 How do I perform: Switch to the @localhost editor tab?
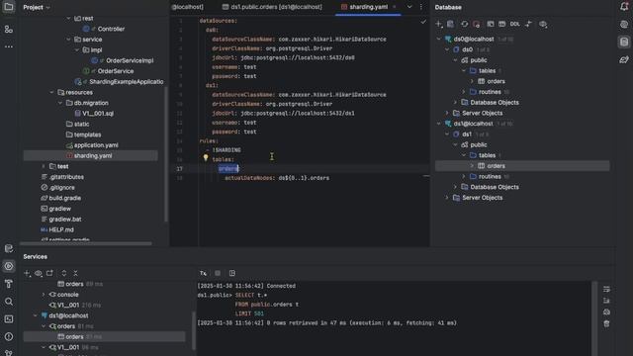coord(187,7)
